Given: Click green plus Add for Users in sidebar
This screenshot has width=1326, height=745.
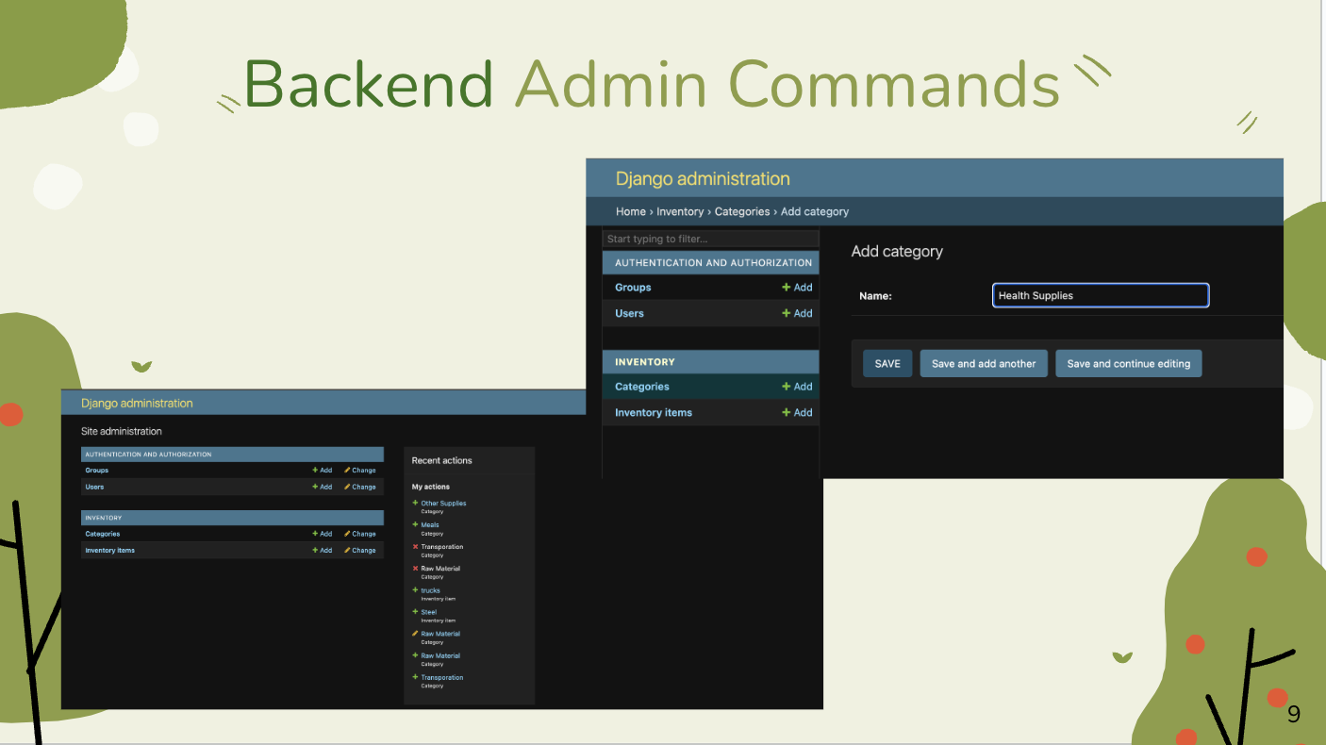Looking at the screenshot, I should click(797, 313).
